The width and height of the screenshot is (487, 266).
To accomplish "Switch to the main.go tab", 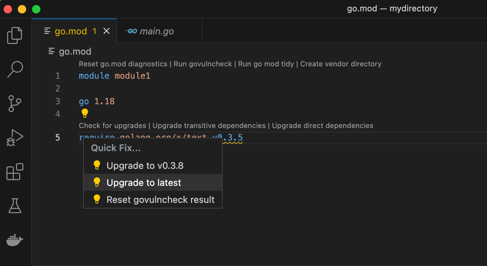I will (x=156, y=31).
